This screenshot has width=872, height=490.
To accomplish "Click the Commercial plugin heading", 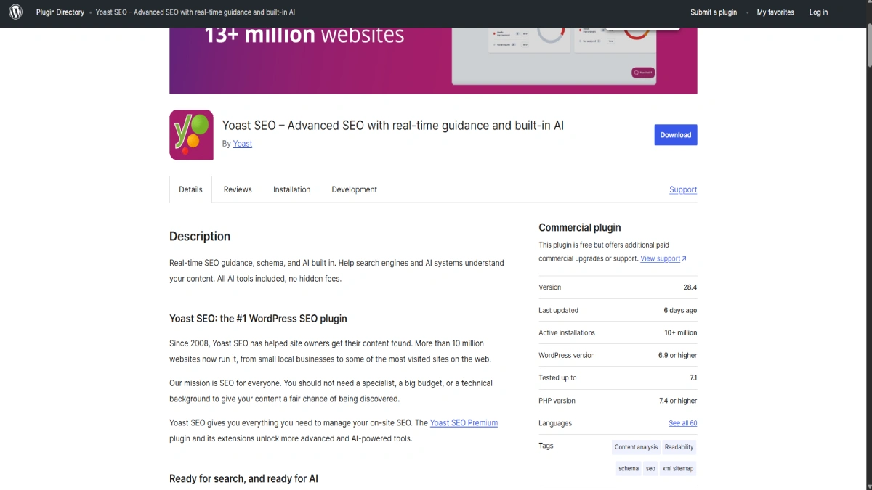I will coord(580,228).
